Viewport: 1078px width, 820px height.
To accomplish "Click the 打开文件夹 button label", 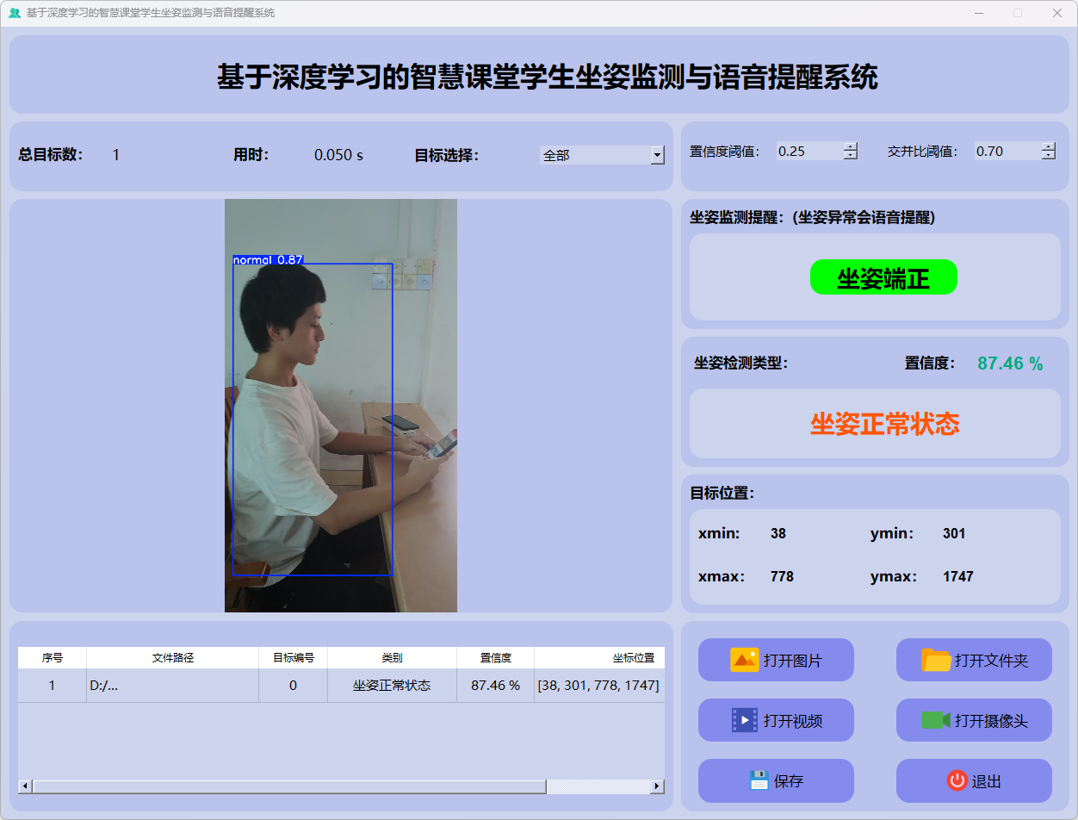I will coord(991,661).
